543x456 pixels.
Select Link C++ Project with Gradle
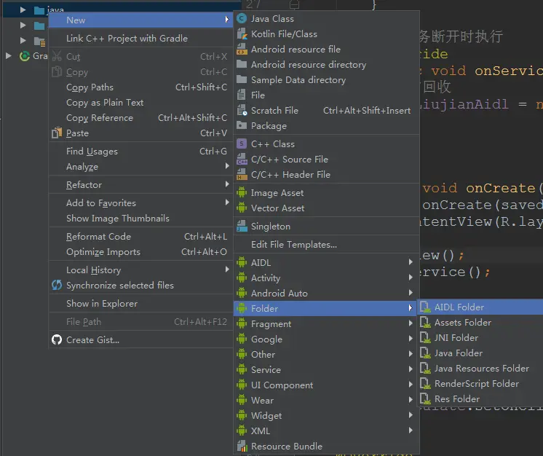pos(140,38)
